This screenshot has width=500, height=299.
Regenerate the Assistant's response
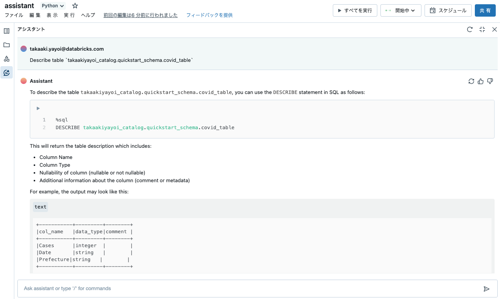[471, 81]
